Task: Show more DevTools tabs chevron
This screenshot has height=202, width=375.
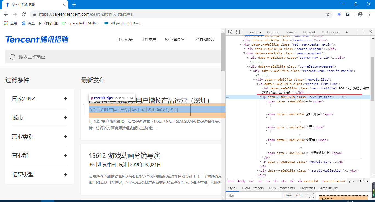Action: coord(347,32)
